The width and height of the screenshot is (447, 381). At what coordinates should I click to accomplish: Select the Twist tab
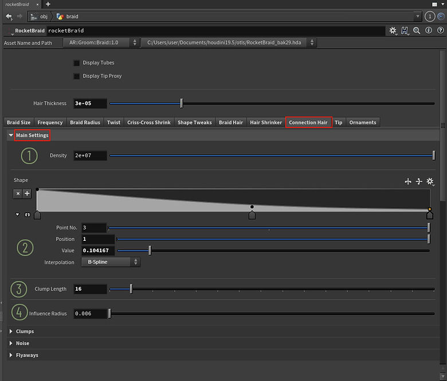click(x=113, y=122)
